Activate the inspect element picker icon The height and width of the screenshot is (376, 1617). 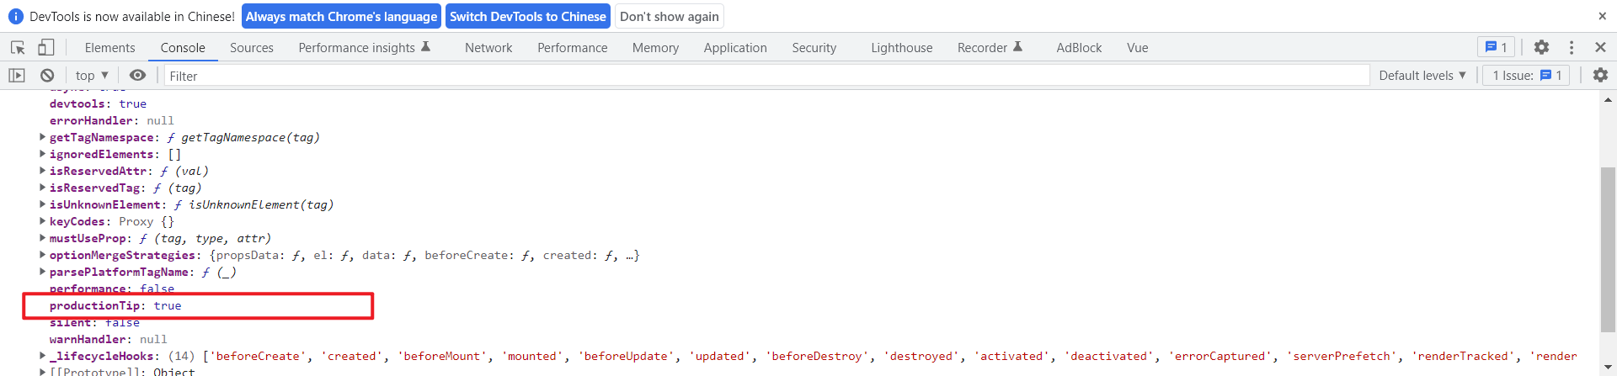click(18, 47)
